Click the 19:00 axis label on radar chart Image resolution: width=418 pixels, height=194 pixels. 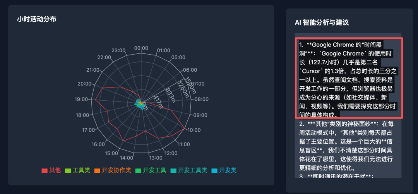point(81,99)
